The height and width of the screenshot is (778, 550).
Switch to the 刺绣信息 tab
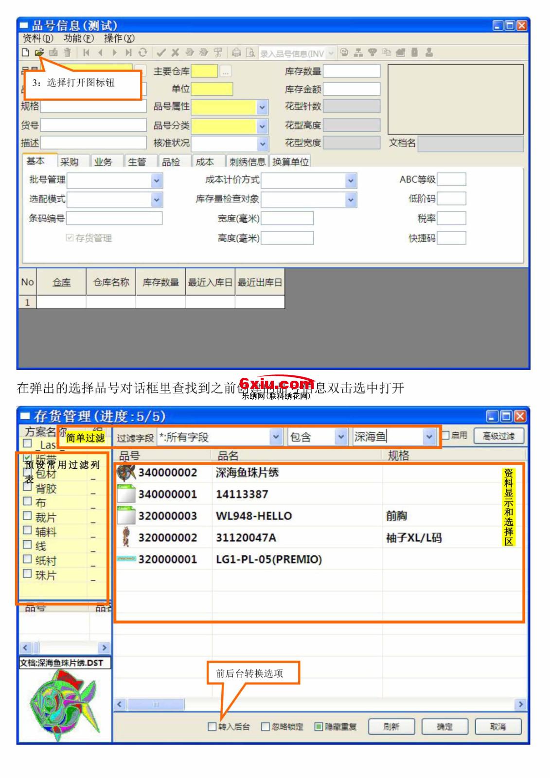(248, 162)
